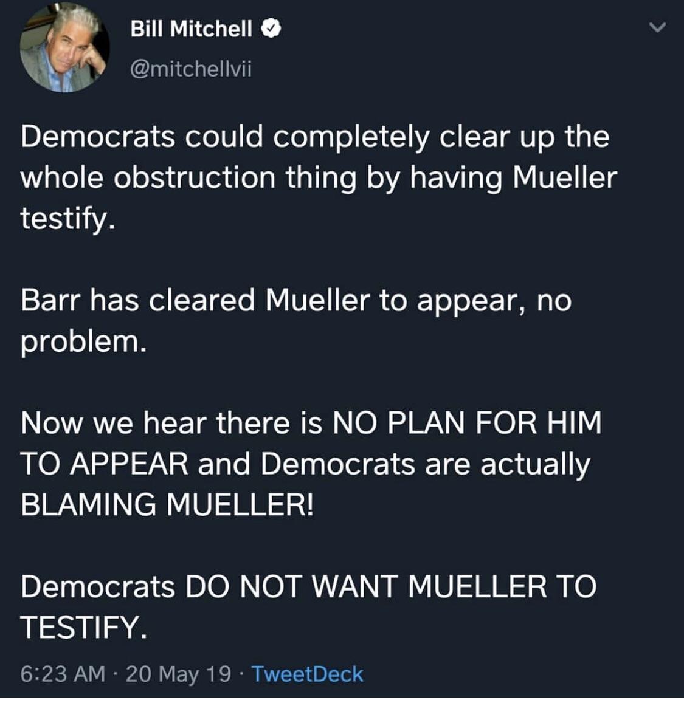Click the Bill Mitchell display name

pos(191,29)
